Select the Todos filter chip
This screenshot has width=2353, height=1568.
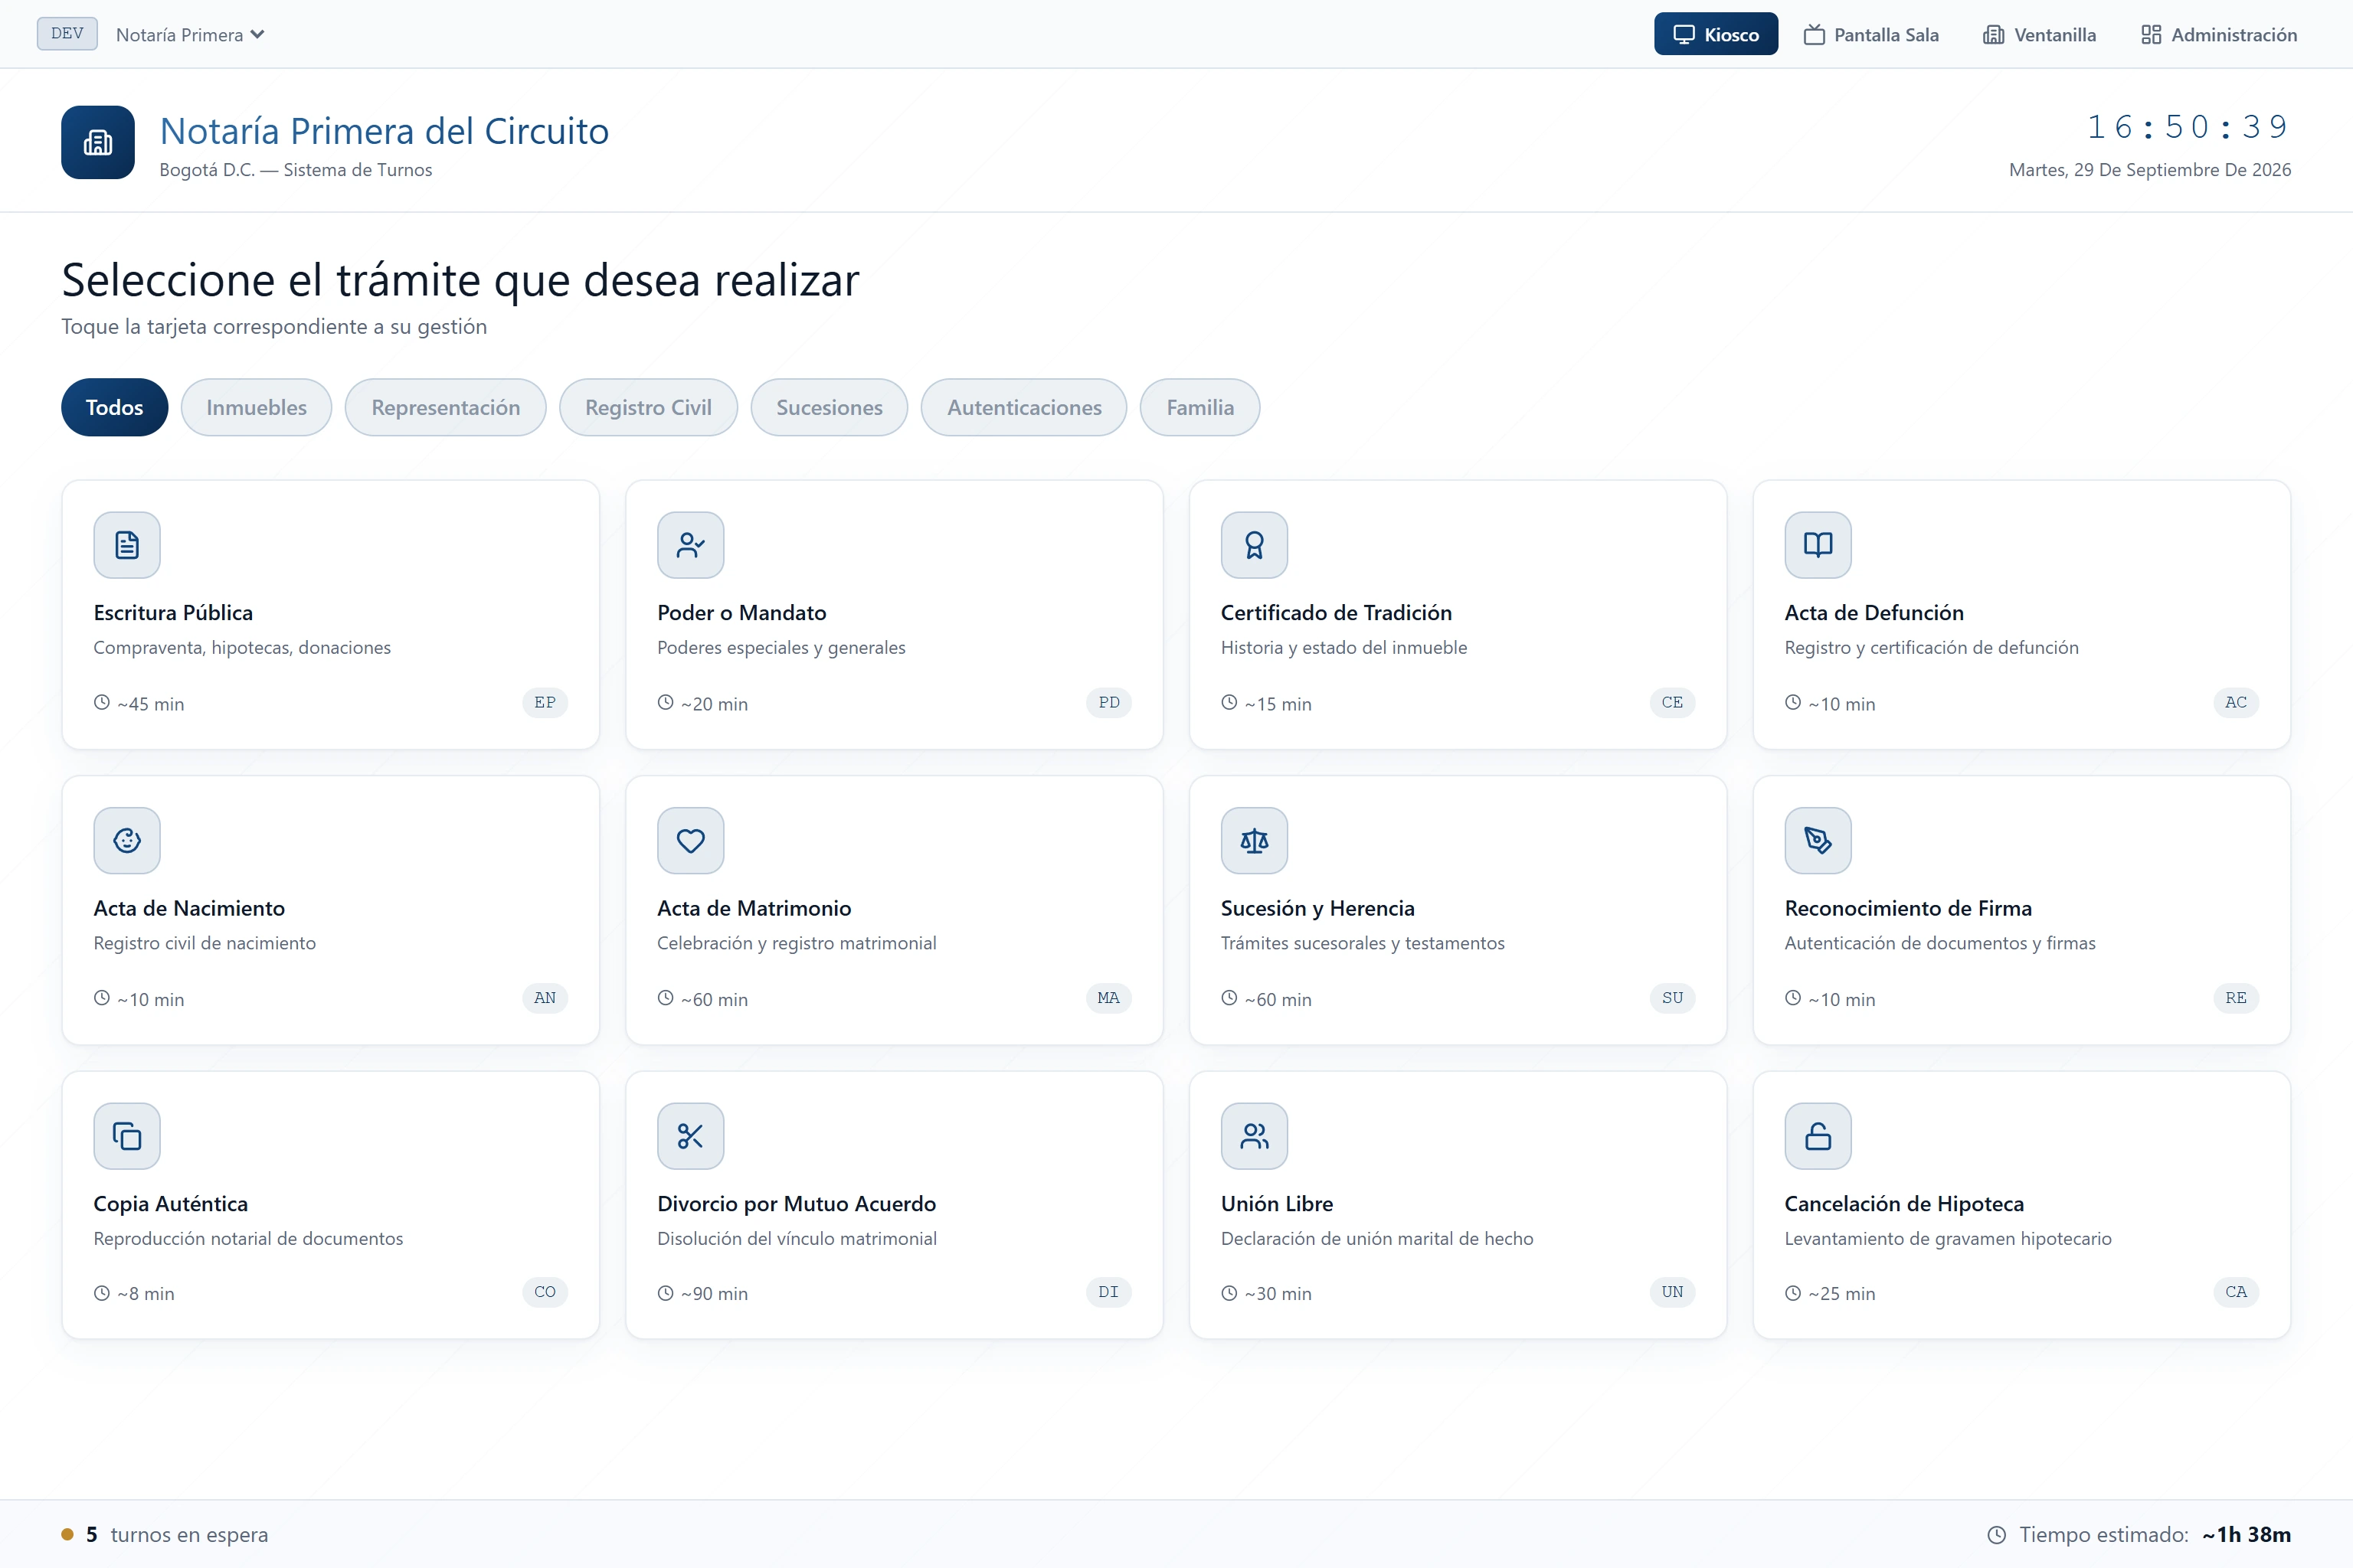115,407
